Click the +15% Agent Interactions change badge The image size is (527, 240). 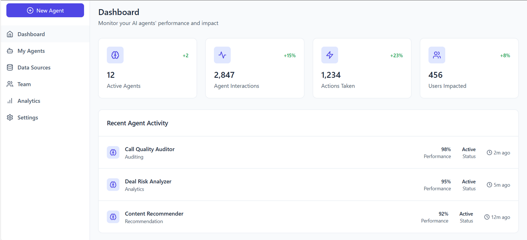click(290, 56)
